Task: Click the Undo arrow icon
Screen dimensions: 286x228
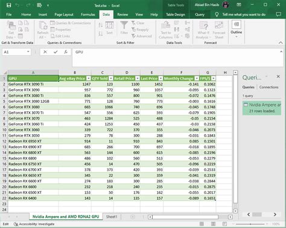Action: (17, 5)
